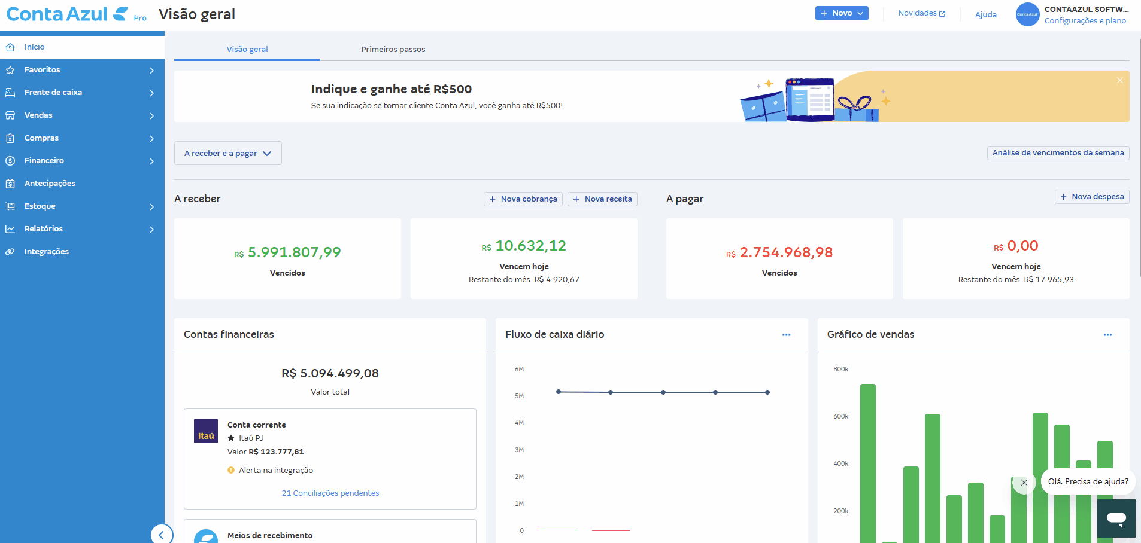Click the external-link icon next to Novidades
The width and height of the screenshot is (1141, 543).
coord(942,14)
